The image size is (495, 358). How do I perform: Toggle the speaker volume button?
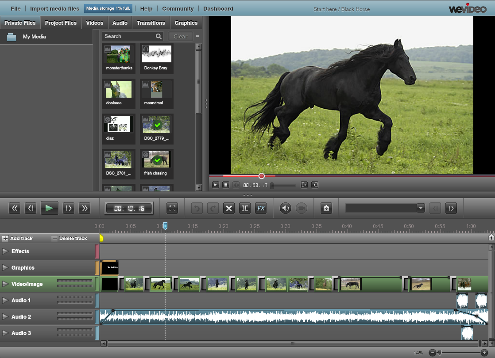pyautogui.click(x=286, y=208)
